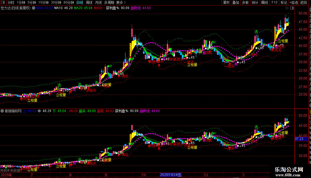
Task: Select the 30分钟 period tab
Action: (x=56, y=2)
